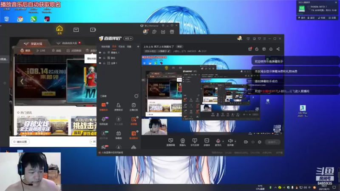Viewport: 340px width, 191px height.
Task: Select second scene tab highlighted orange
Action: 114,47
